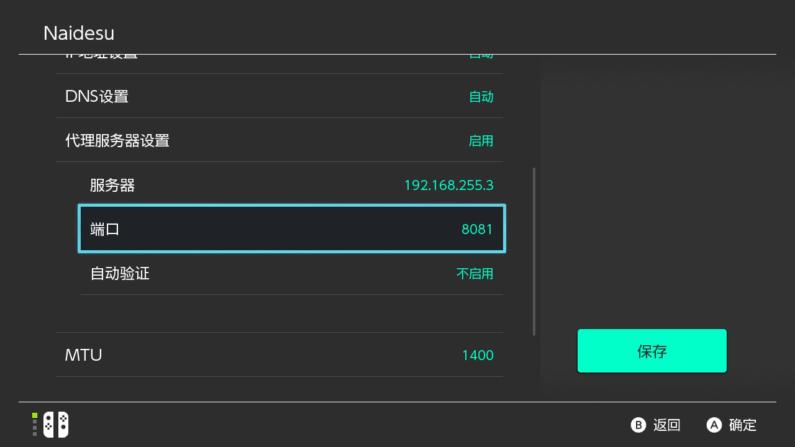795x447 pixels.
Task: Edit the port value 8081
Action: click(x=477, y=229)
